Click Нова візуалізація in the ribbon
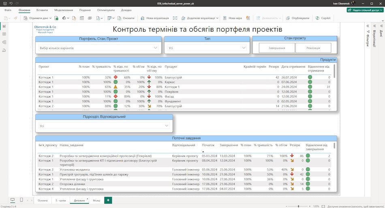This screenshot has height=208, width=385. click(x=155, y=18)
